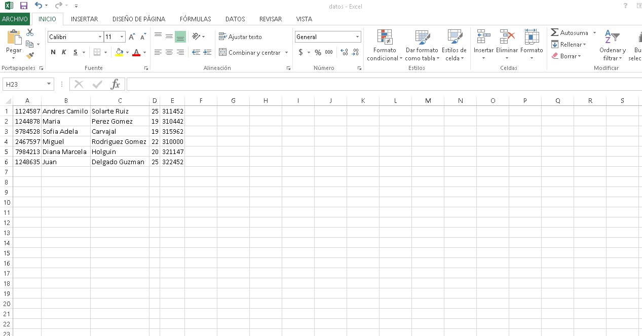Click the Insert Function fx icon
This screenshot has height=336, width=642.
tap(116, 84)
